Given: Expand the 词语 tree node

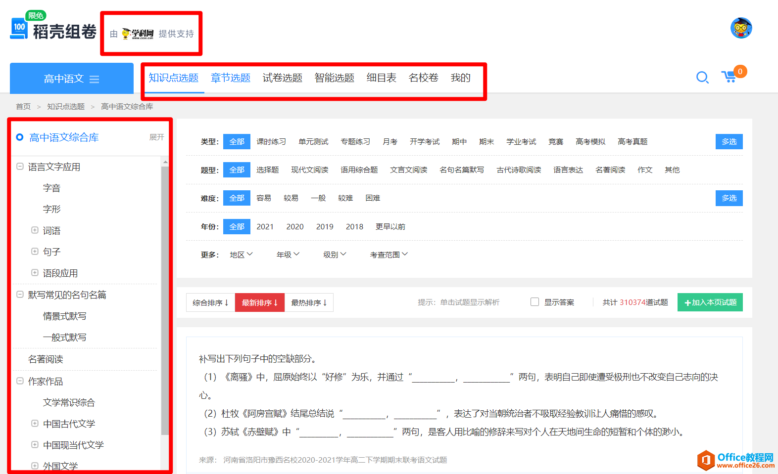Looking at the screenshot, I should 35,230.
